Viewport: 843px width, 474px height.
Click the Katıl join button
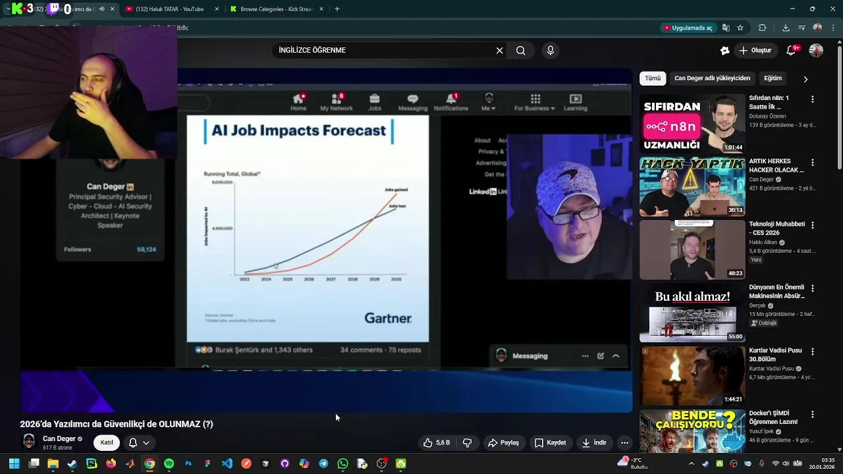click(x=107, y=442)
